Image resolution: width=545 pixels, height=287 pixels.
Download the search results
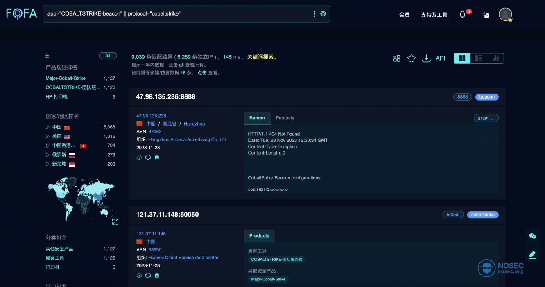[426, 58]
